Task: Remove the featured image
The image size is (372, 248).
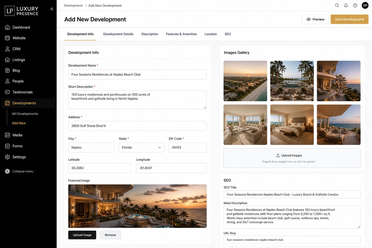Action: coord(110,235)
